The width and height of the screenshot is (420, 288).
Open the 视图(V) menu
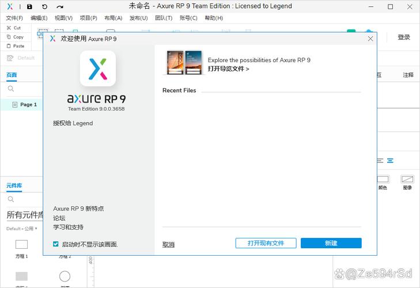[x=64, y=18]
